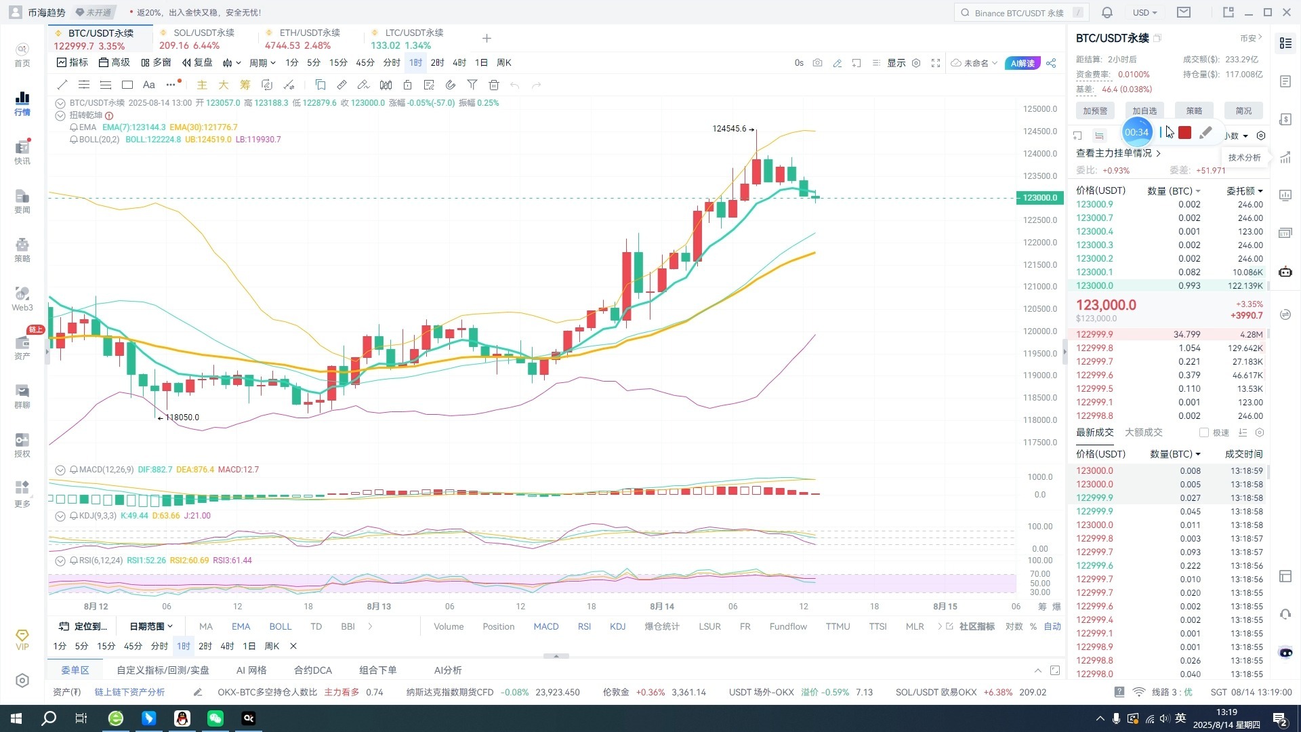Select the 4时 timeframe in top bar
1301x732 pixels.
[x=459, y=63]
